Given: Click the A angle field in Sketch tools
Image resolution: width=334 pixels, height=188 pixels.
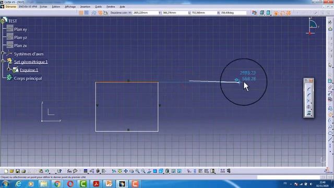Looking at the screenshot, I should click(x=233, y=13).
